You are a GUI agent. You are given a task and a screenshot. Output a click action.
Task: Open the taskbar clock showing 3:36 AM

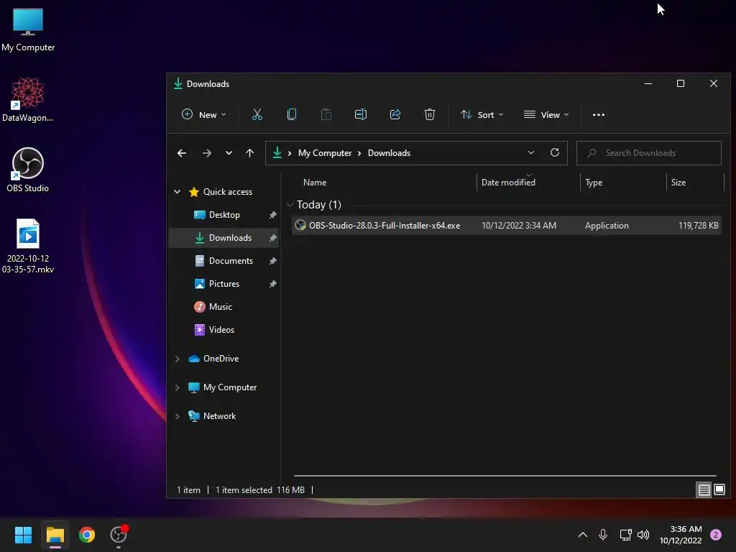click(681, 535)
